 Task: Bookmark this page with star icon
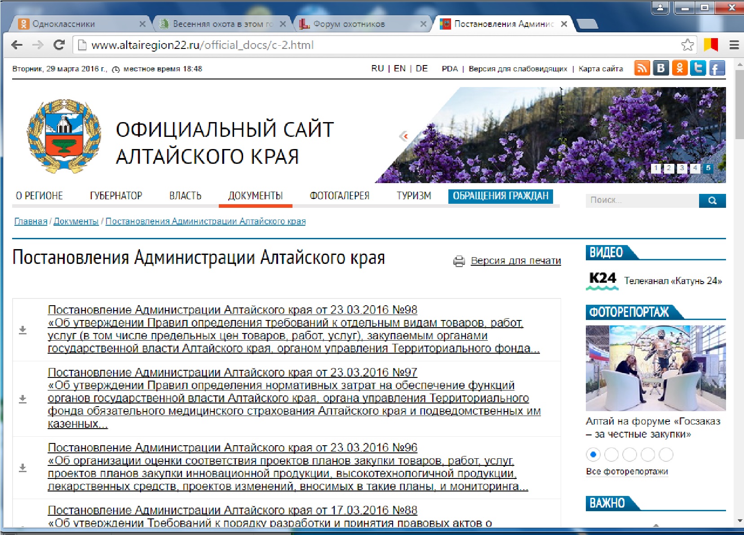pos(687,45)
